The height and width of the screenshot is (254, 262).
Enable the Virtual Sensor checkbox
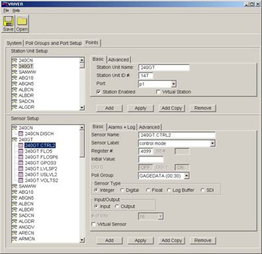pos(93,224)
